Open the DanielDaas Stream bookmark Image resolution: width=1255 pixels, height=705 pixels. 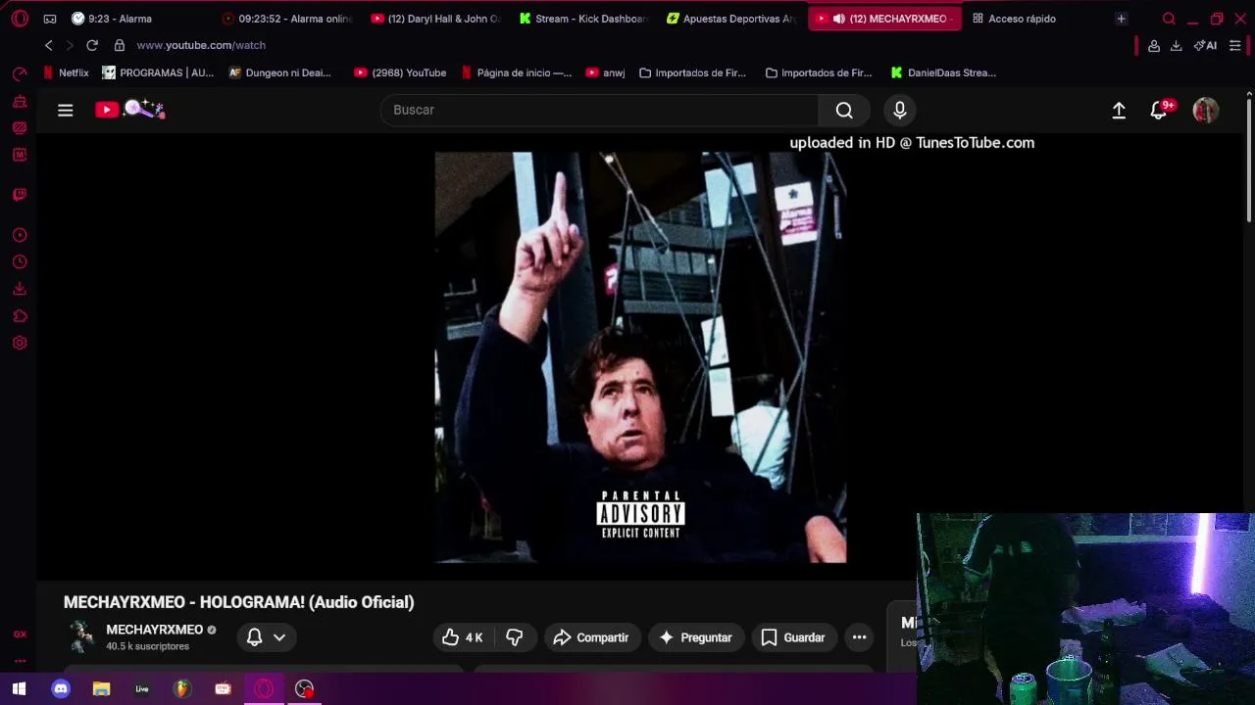tap(943, 72)
